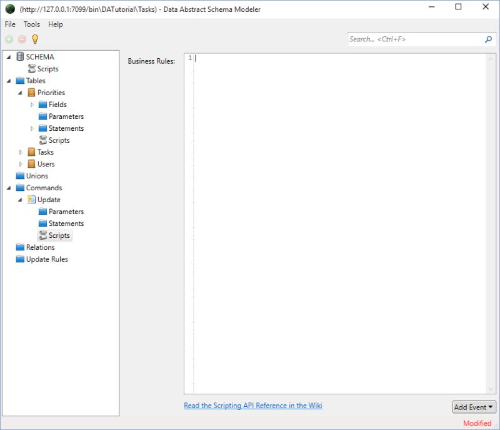The height and width of the screenshot is (430, 500).
Task: Minimize the Schema Modeler window
Action: (432, 7)
